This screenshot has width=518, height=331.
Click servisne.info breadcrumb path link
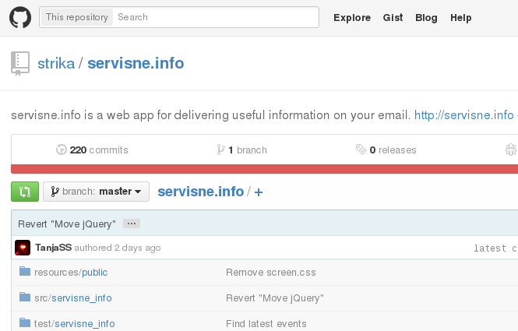(x=201, y=192)
